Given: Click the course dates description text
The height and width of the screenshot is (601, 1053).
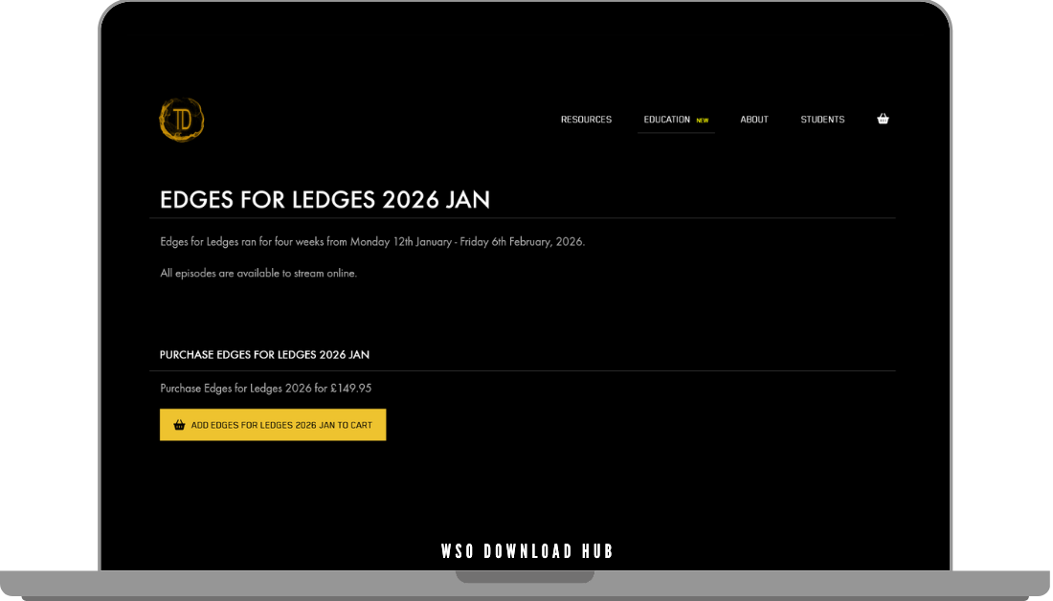Looking at the screenshot, I should (371, 241).
